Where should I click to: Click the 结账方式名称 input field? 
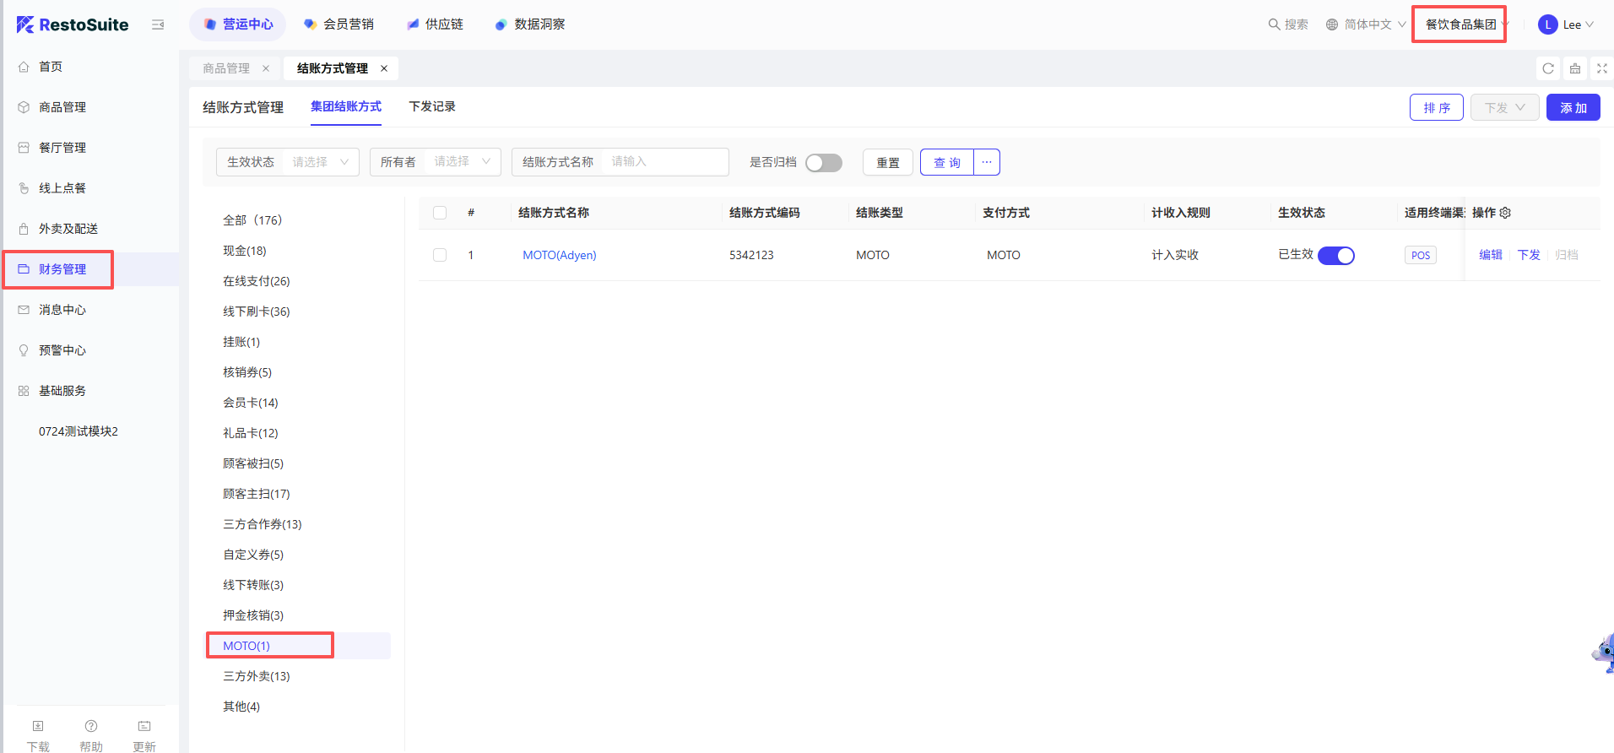pyautogui.click(x=665, y=162)
